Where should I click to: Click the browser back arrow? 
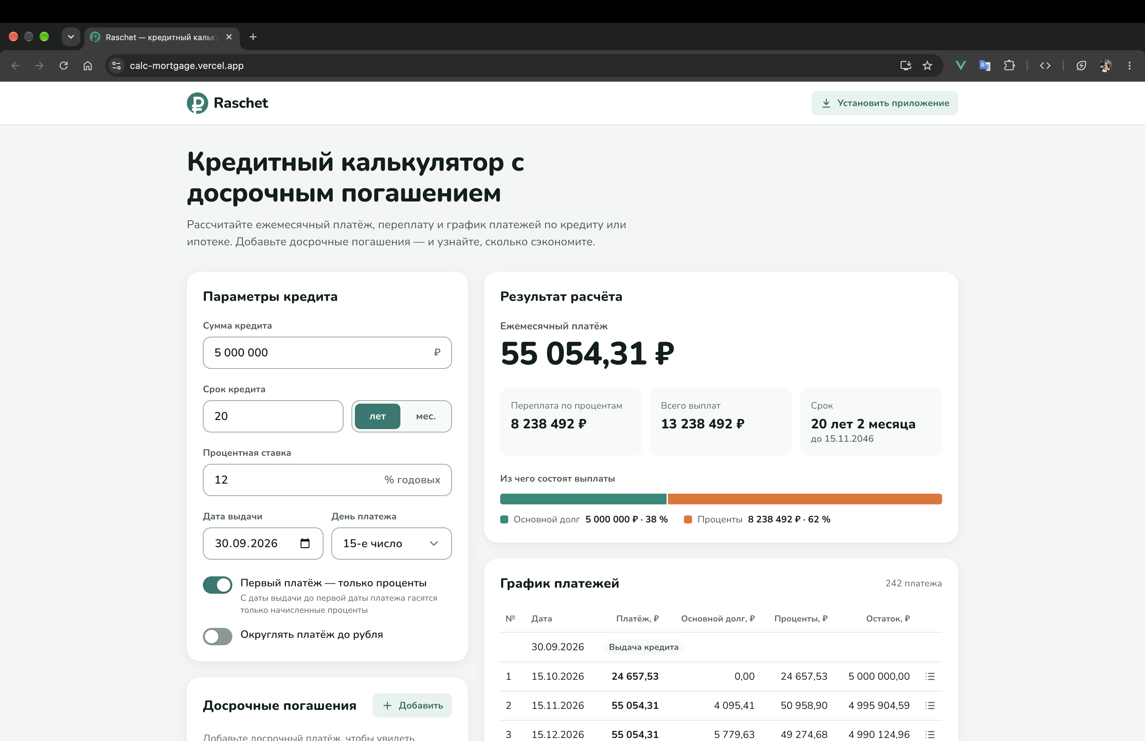15,65
